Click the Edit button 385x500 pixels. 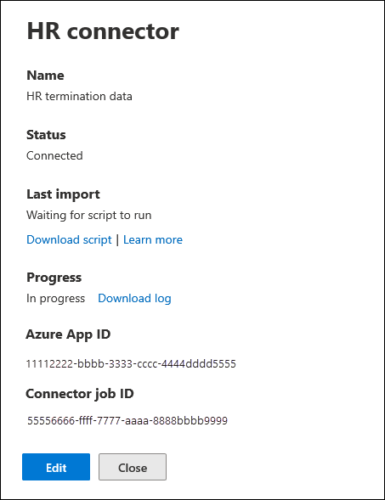56,467
